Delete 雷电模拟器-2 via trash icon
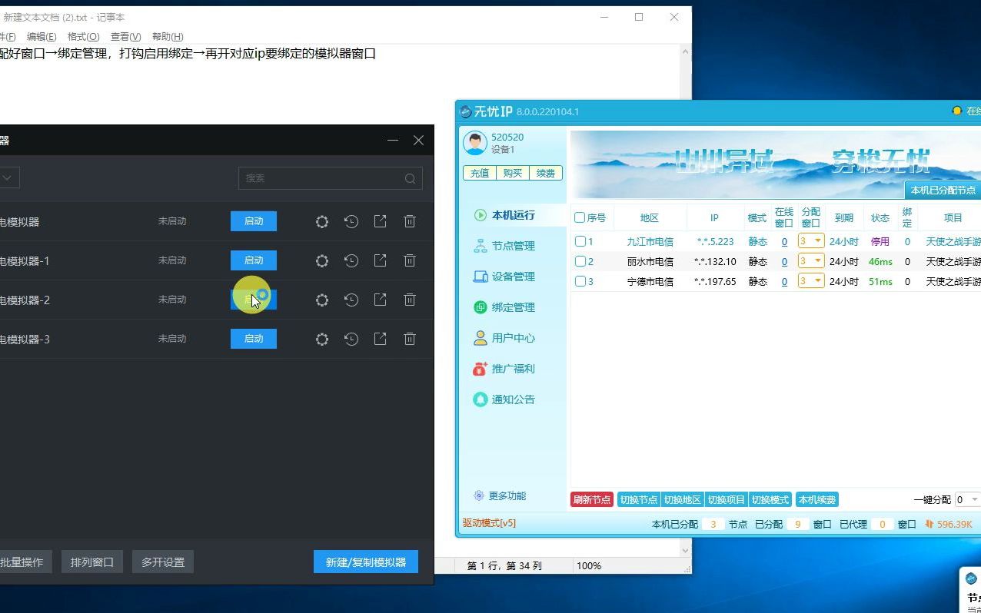This screenshot has width=981, height=613. tap(410, 298)
